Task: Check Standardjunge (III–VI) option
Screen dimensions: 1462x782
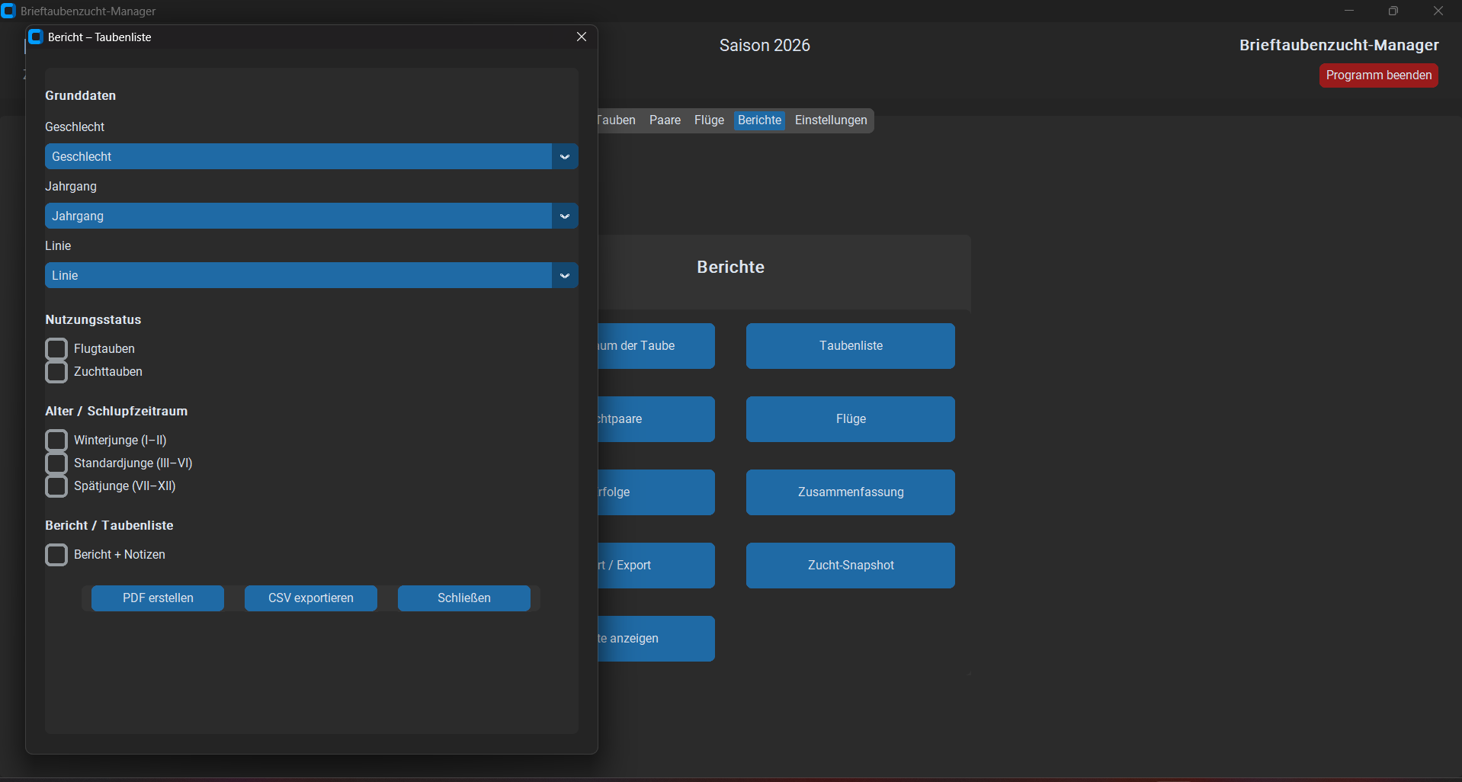Action: pyautogui.click(x=56, y=463)
